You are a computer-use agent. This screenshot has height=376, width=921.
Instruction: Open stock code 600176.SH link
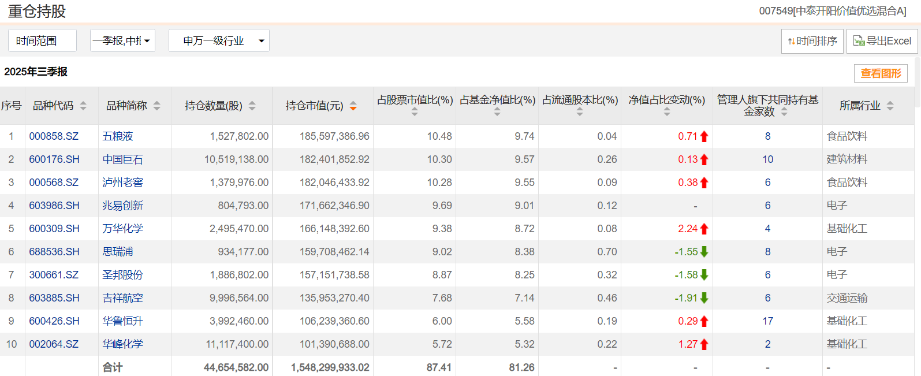[54, 159]
